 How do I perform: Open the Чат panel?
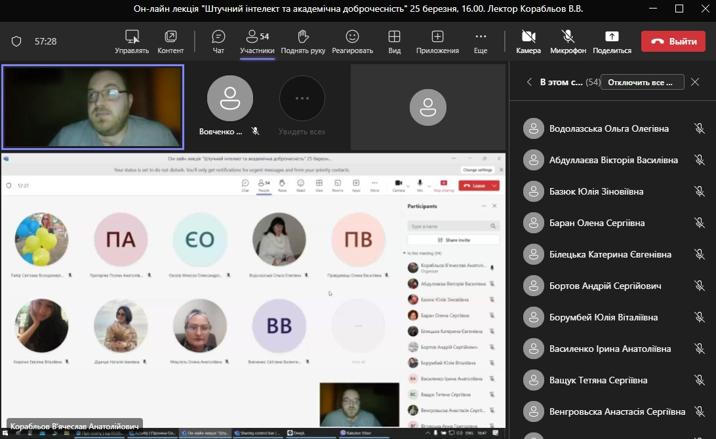tap(218, 41)
